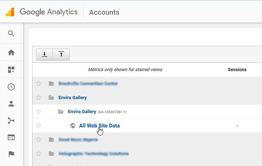The height and width of the screenshot is (166, 262).
Task: Open Behavior layout icon in sidebar
Action: point(11,137)
